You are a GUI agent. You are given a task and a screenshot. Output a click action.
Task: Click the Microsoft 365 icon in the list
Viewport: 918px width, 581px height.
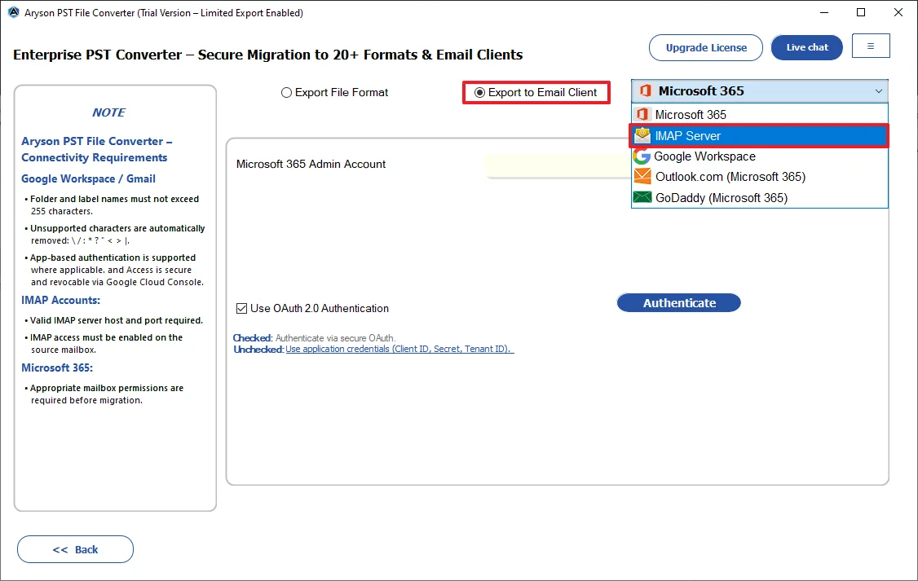642,114
